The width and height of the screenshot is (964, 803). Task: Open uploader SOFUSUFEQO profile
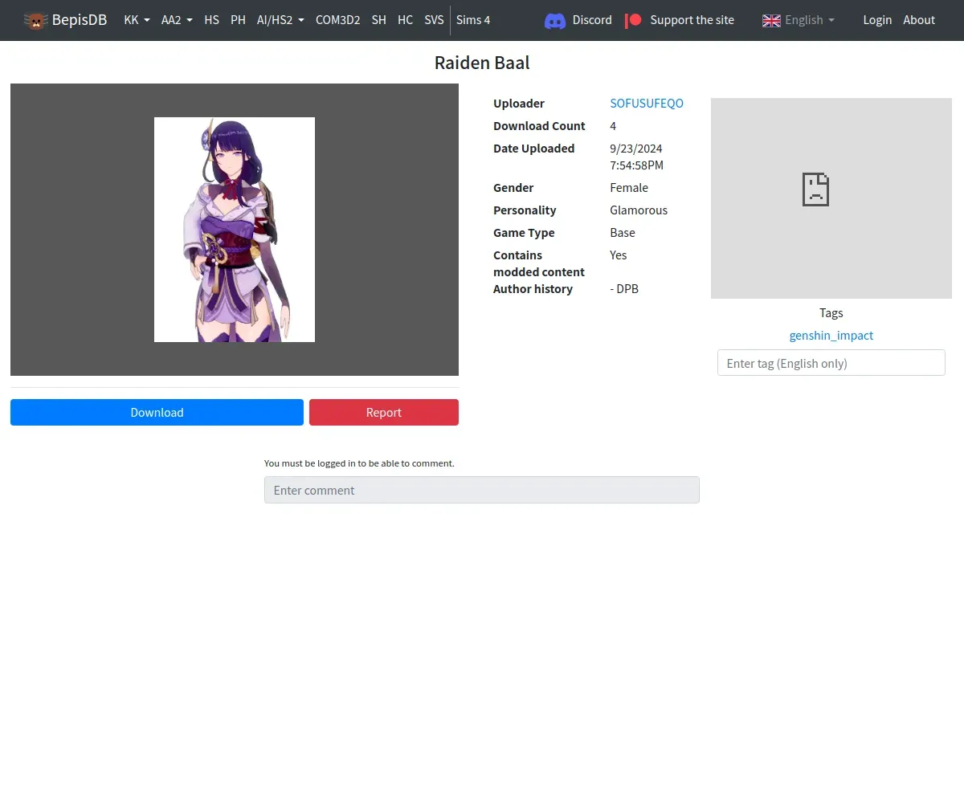click(647, 104)
